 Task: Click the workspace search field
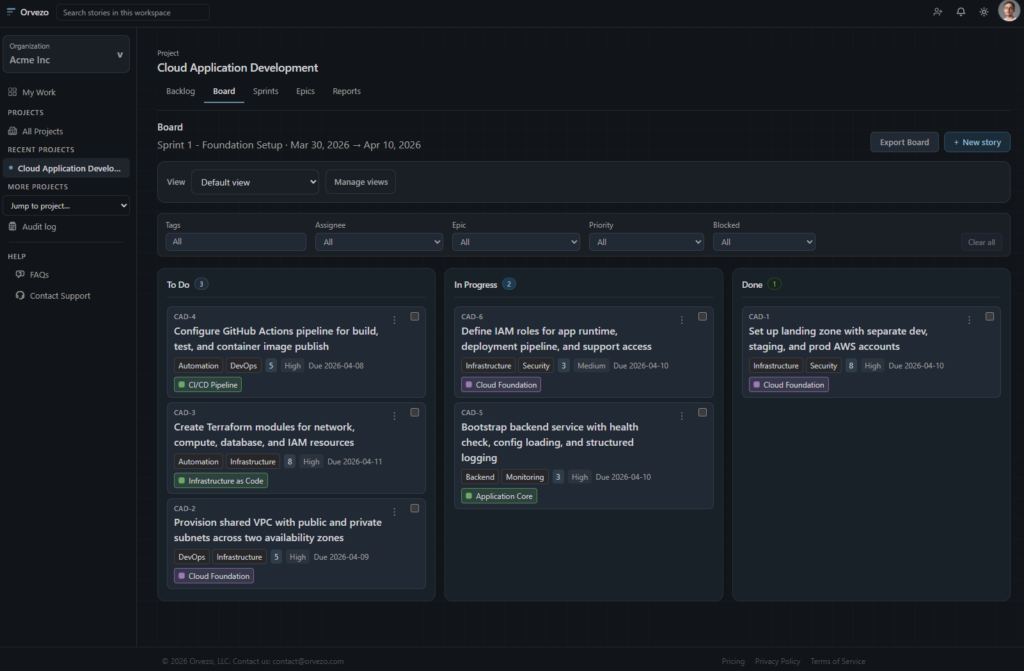pos(132,12)
